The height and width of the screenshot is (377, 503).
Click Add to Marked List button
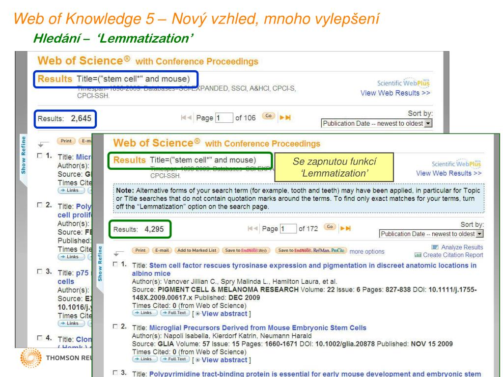point(197,250)
